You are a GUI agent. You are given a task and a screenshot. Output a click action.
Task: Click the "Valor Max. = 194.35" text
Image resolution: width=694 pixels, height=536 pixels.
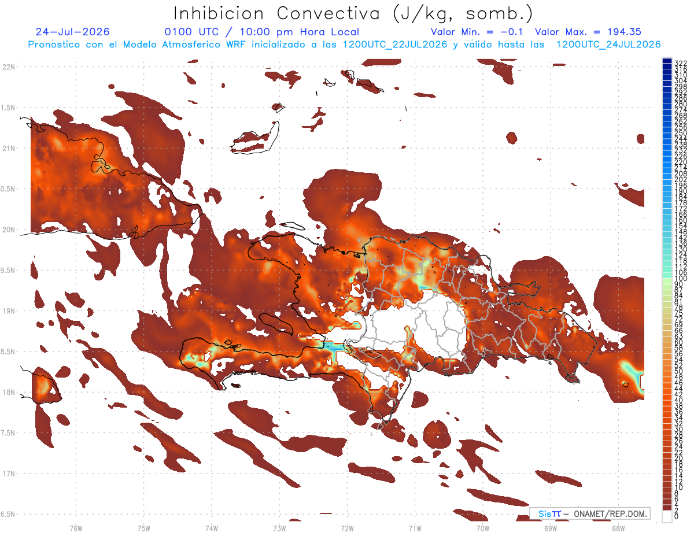pyautogui.click(x=588, y=32)
